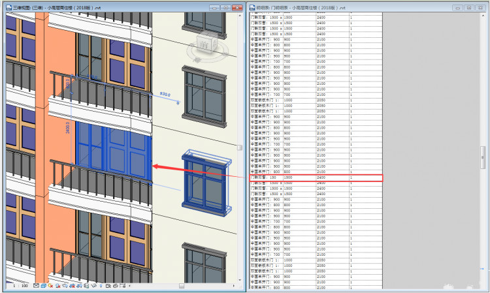Click the 930.0 temporary dimension value
The height and width of the screenshot is (293, 490).
(x=165, y=94)
